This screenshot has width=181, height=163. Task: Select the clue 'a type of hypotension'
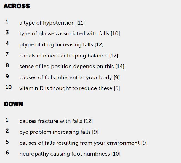52,23
